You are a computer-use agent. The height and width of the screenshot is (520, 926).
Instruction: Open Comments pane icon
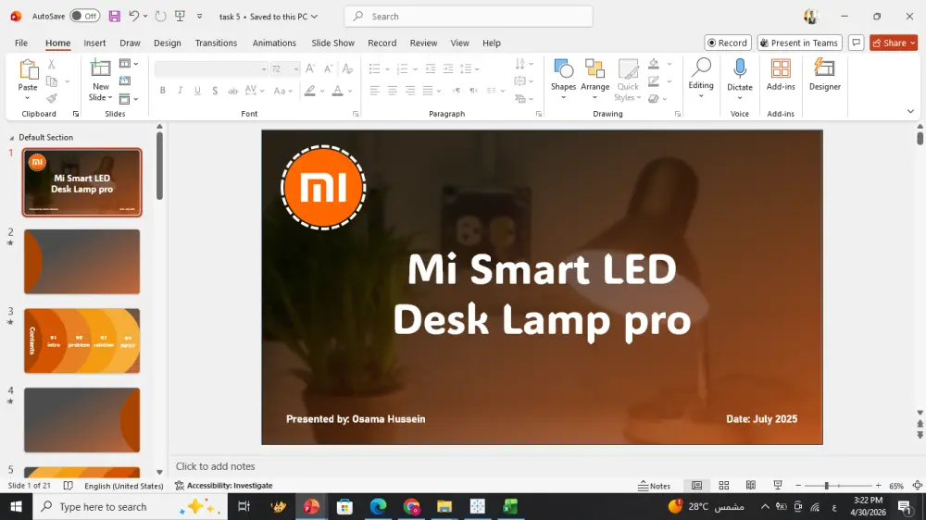[856, 43]
